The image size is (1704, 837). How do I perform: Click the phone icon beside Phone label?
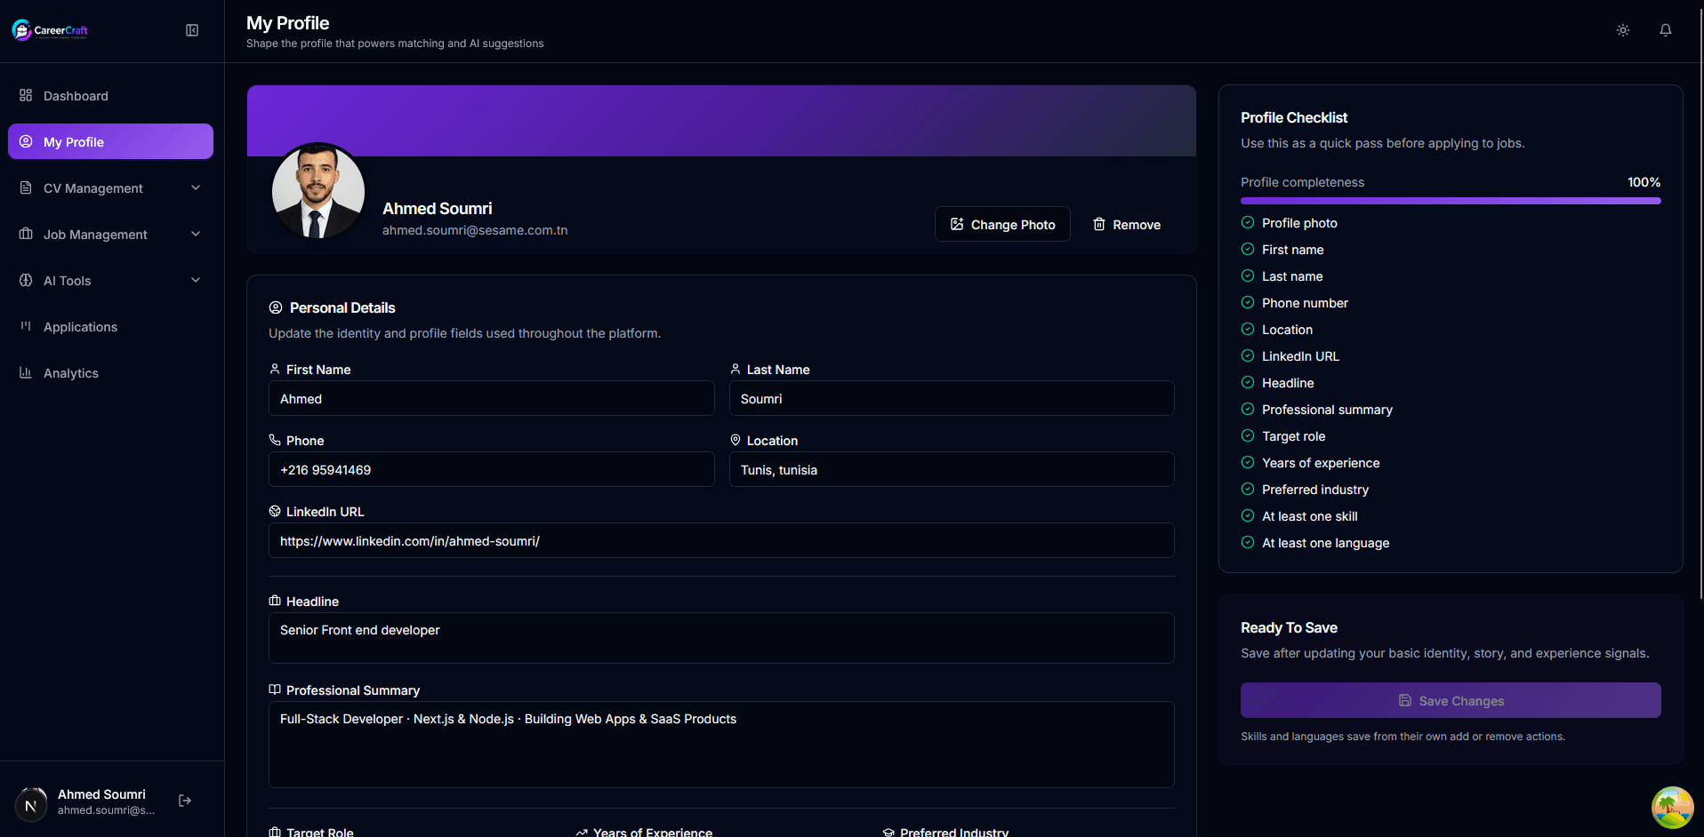pos(275,440)
